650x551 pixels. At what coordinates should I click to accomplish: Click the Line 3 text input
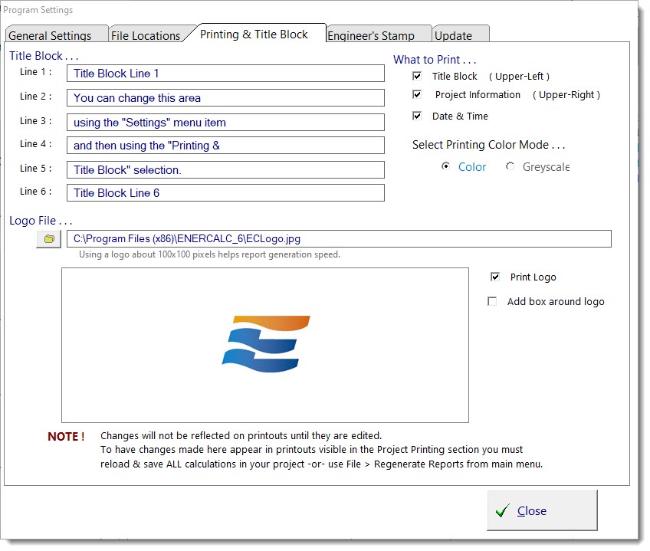click(225, 123)
